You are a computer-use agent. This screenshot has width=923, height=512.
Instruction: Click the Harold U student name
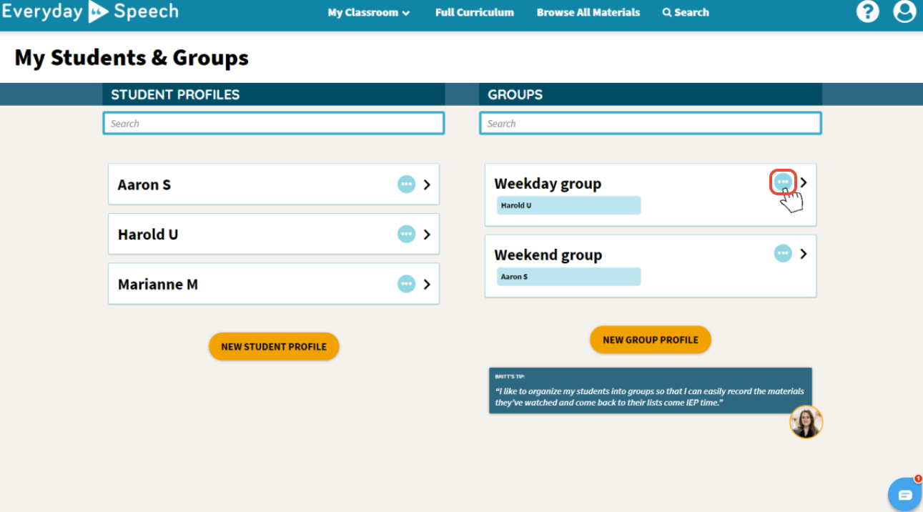[x=148, y=234]
